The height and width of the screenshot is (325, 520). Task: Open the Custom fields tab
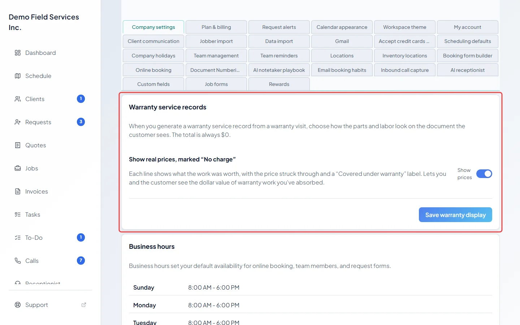[153, 84]
